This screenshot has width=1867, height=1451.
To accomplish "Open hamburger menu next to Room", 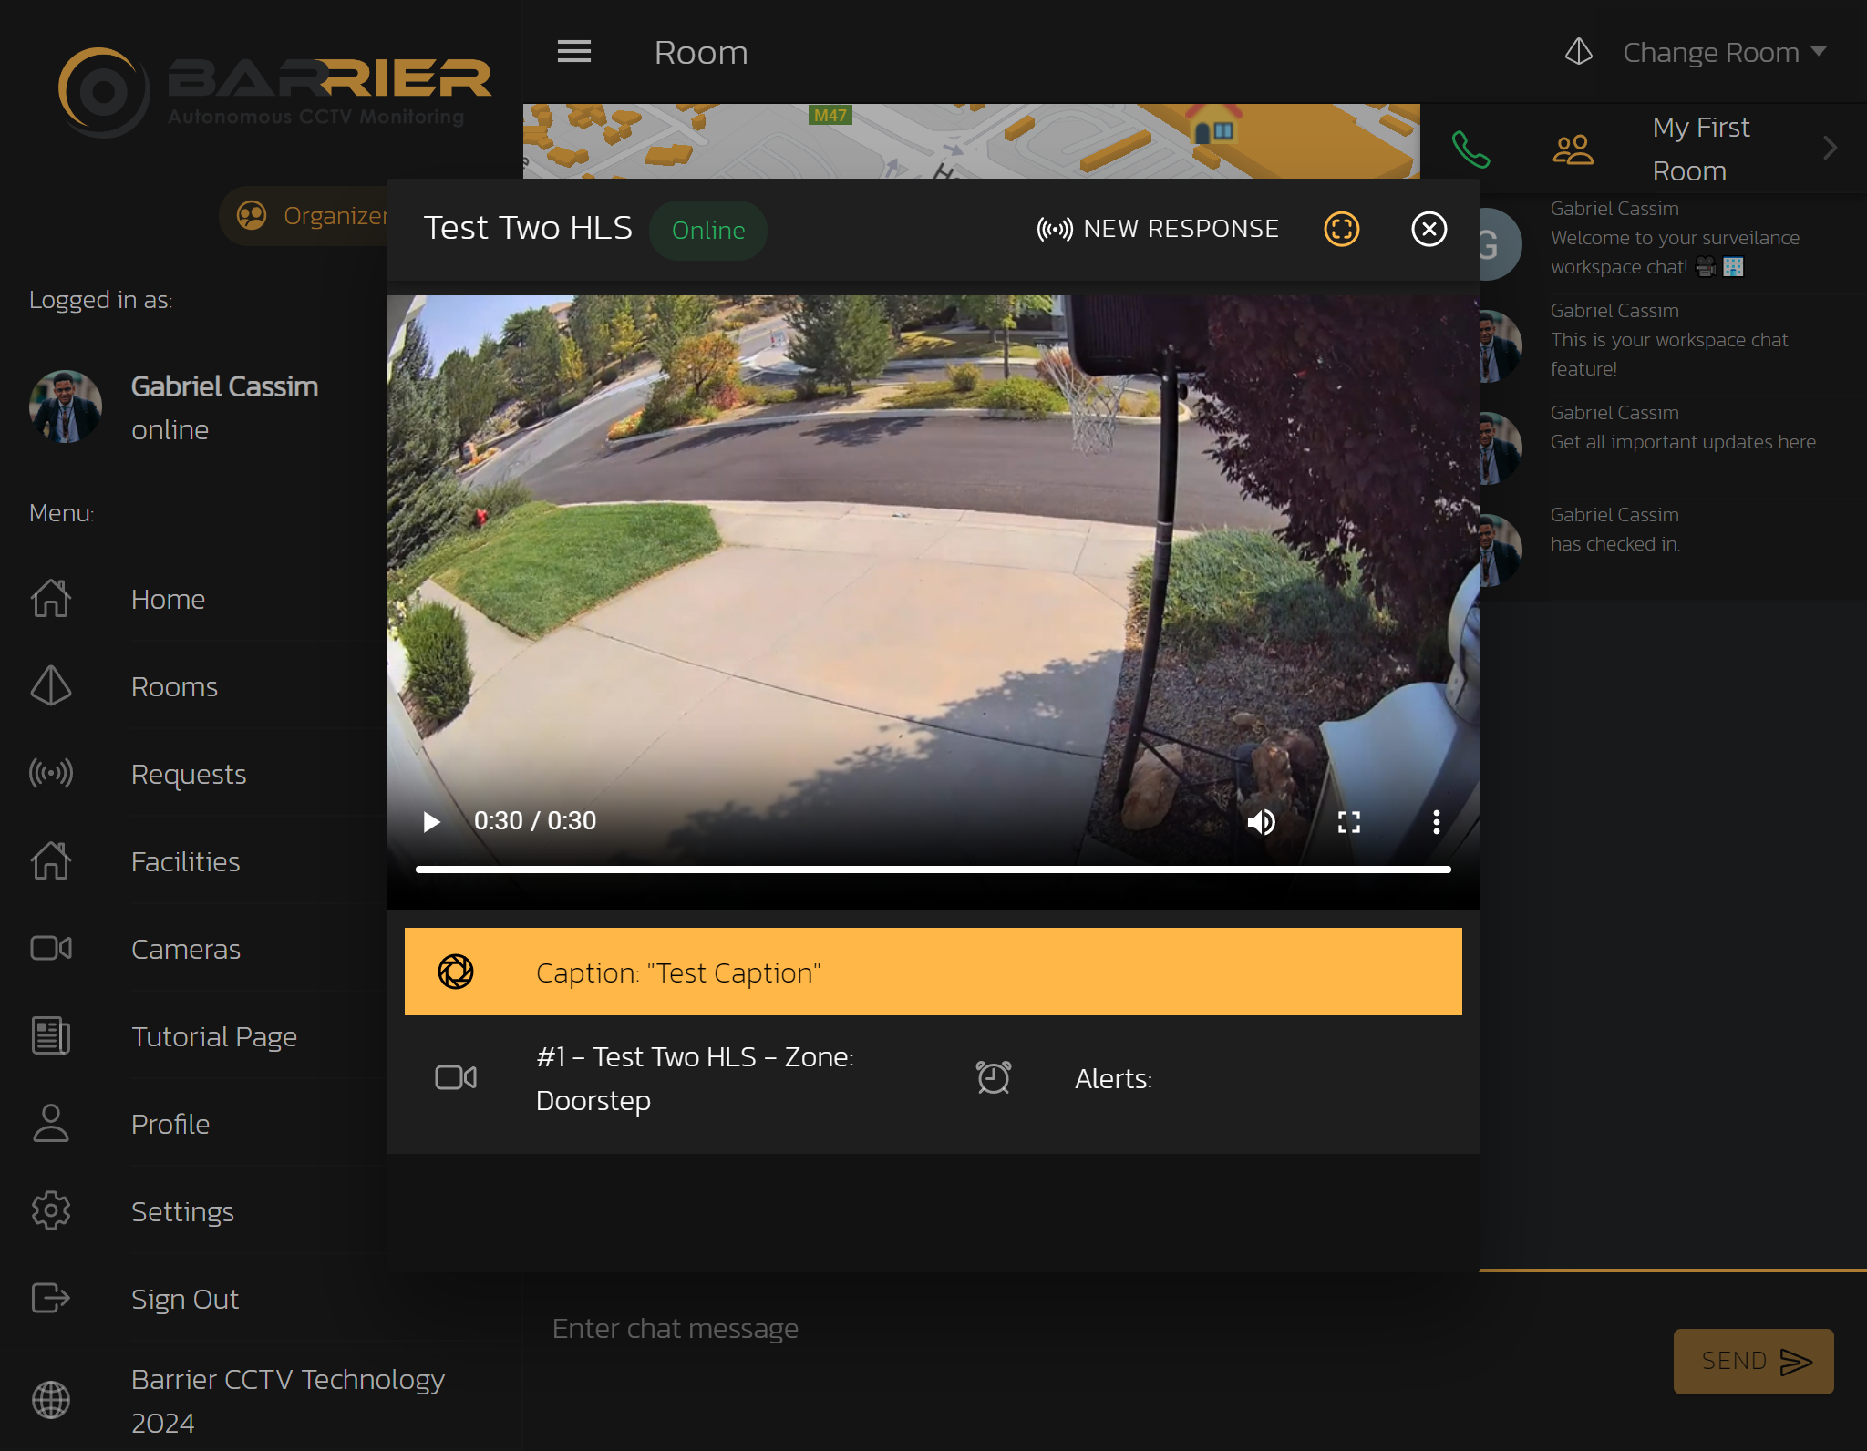I will 574,52.
